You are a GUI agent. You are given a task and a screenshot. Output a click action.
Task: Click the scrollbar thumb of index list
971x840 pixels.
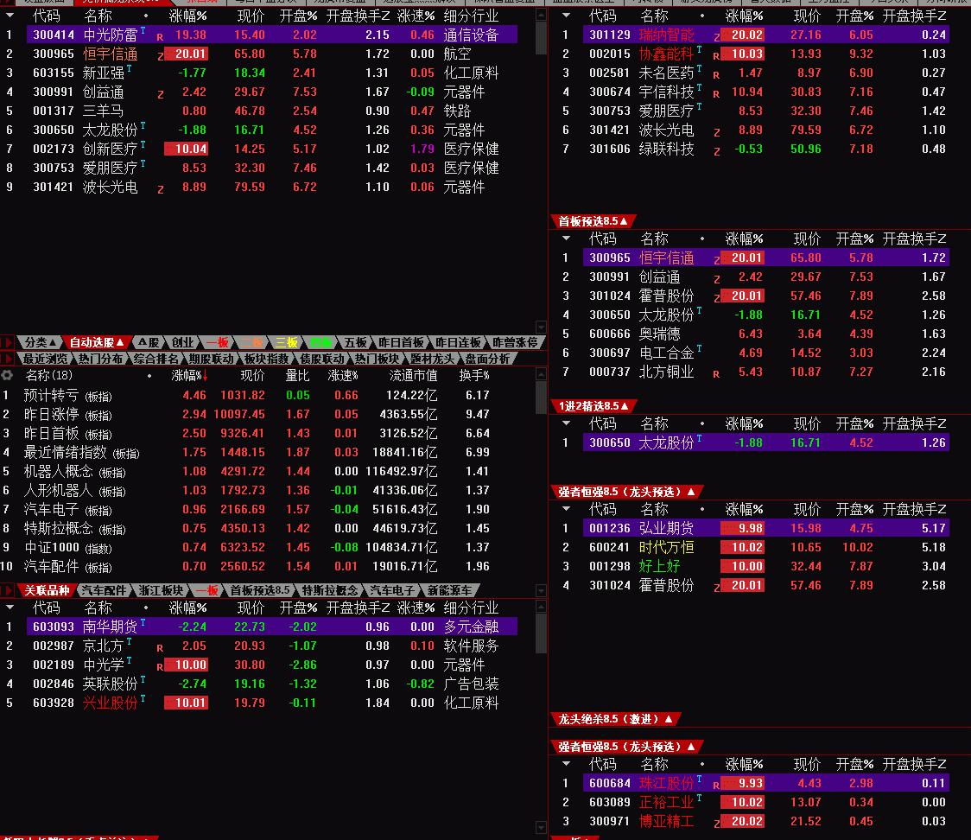pos(541,398)
